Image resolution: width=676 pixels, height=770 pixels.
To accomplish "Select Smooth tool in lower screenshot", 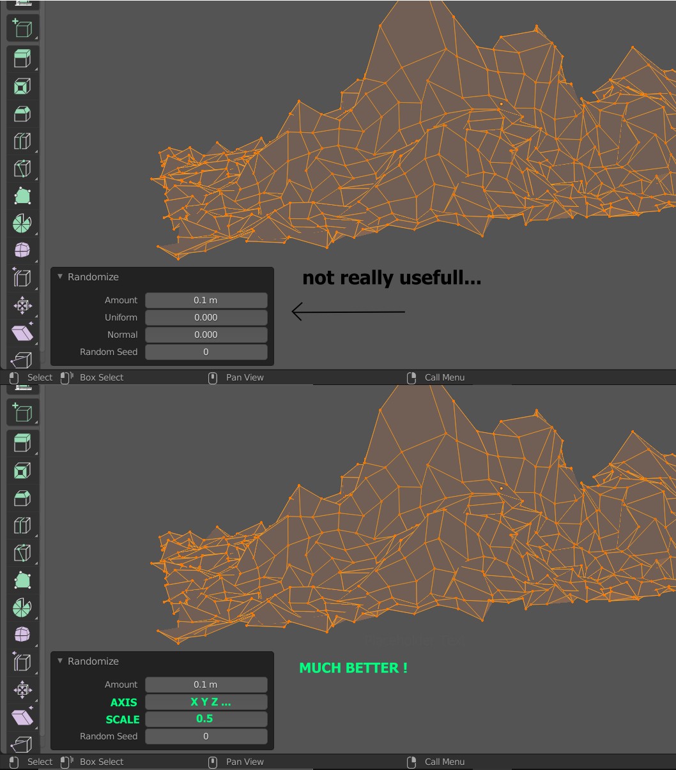I will pyautogui.click(x=22, y=635).
